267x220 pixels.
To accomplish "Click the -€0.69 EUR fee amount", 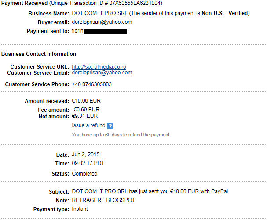I will (85, 110).
